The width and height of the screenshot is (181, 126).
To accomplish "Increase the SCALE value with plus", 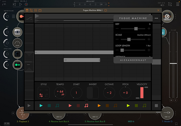I will pyautogui.click(x=149, y=39).
